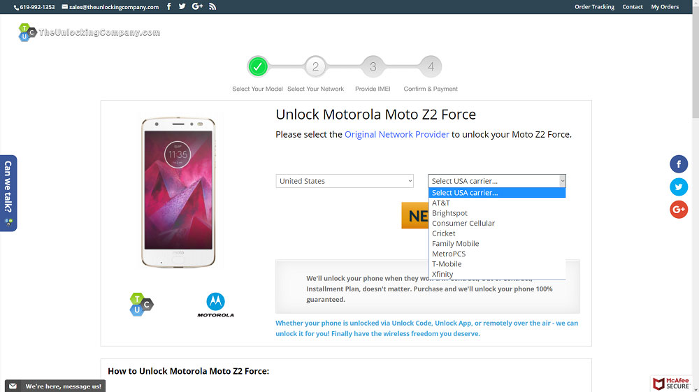This screenshot has width=699, height=392.
Task: Click the orange NEXT button
Action: 415,215
